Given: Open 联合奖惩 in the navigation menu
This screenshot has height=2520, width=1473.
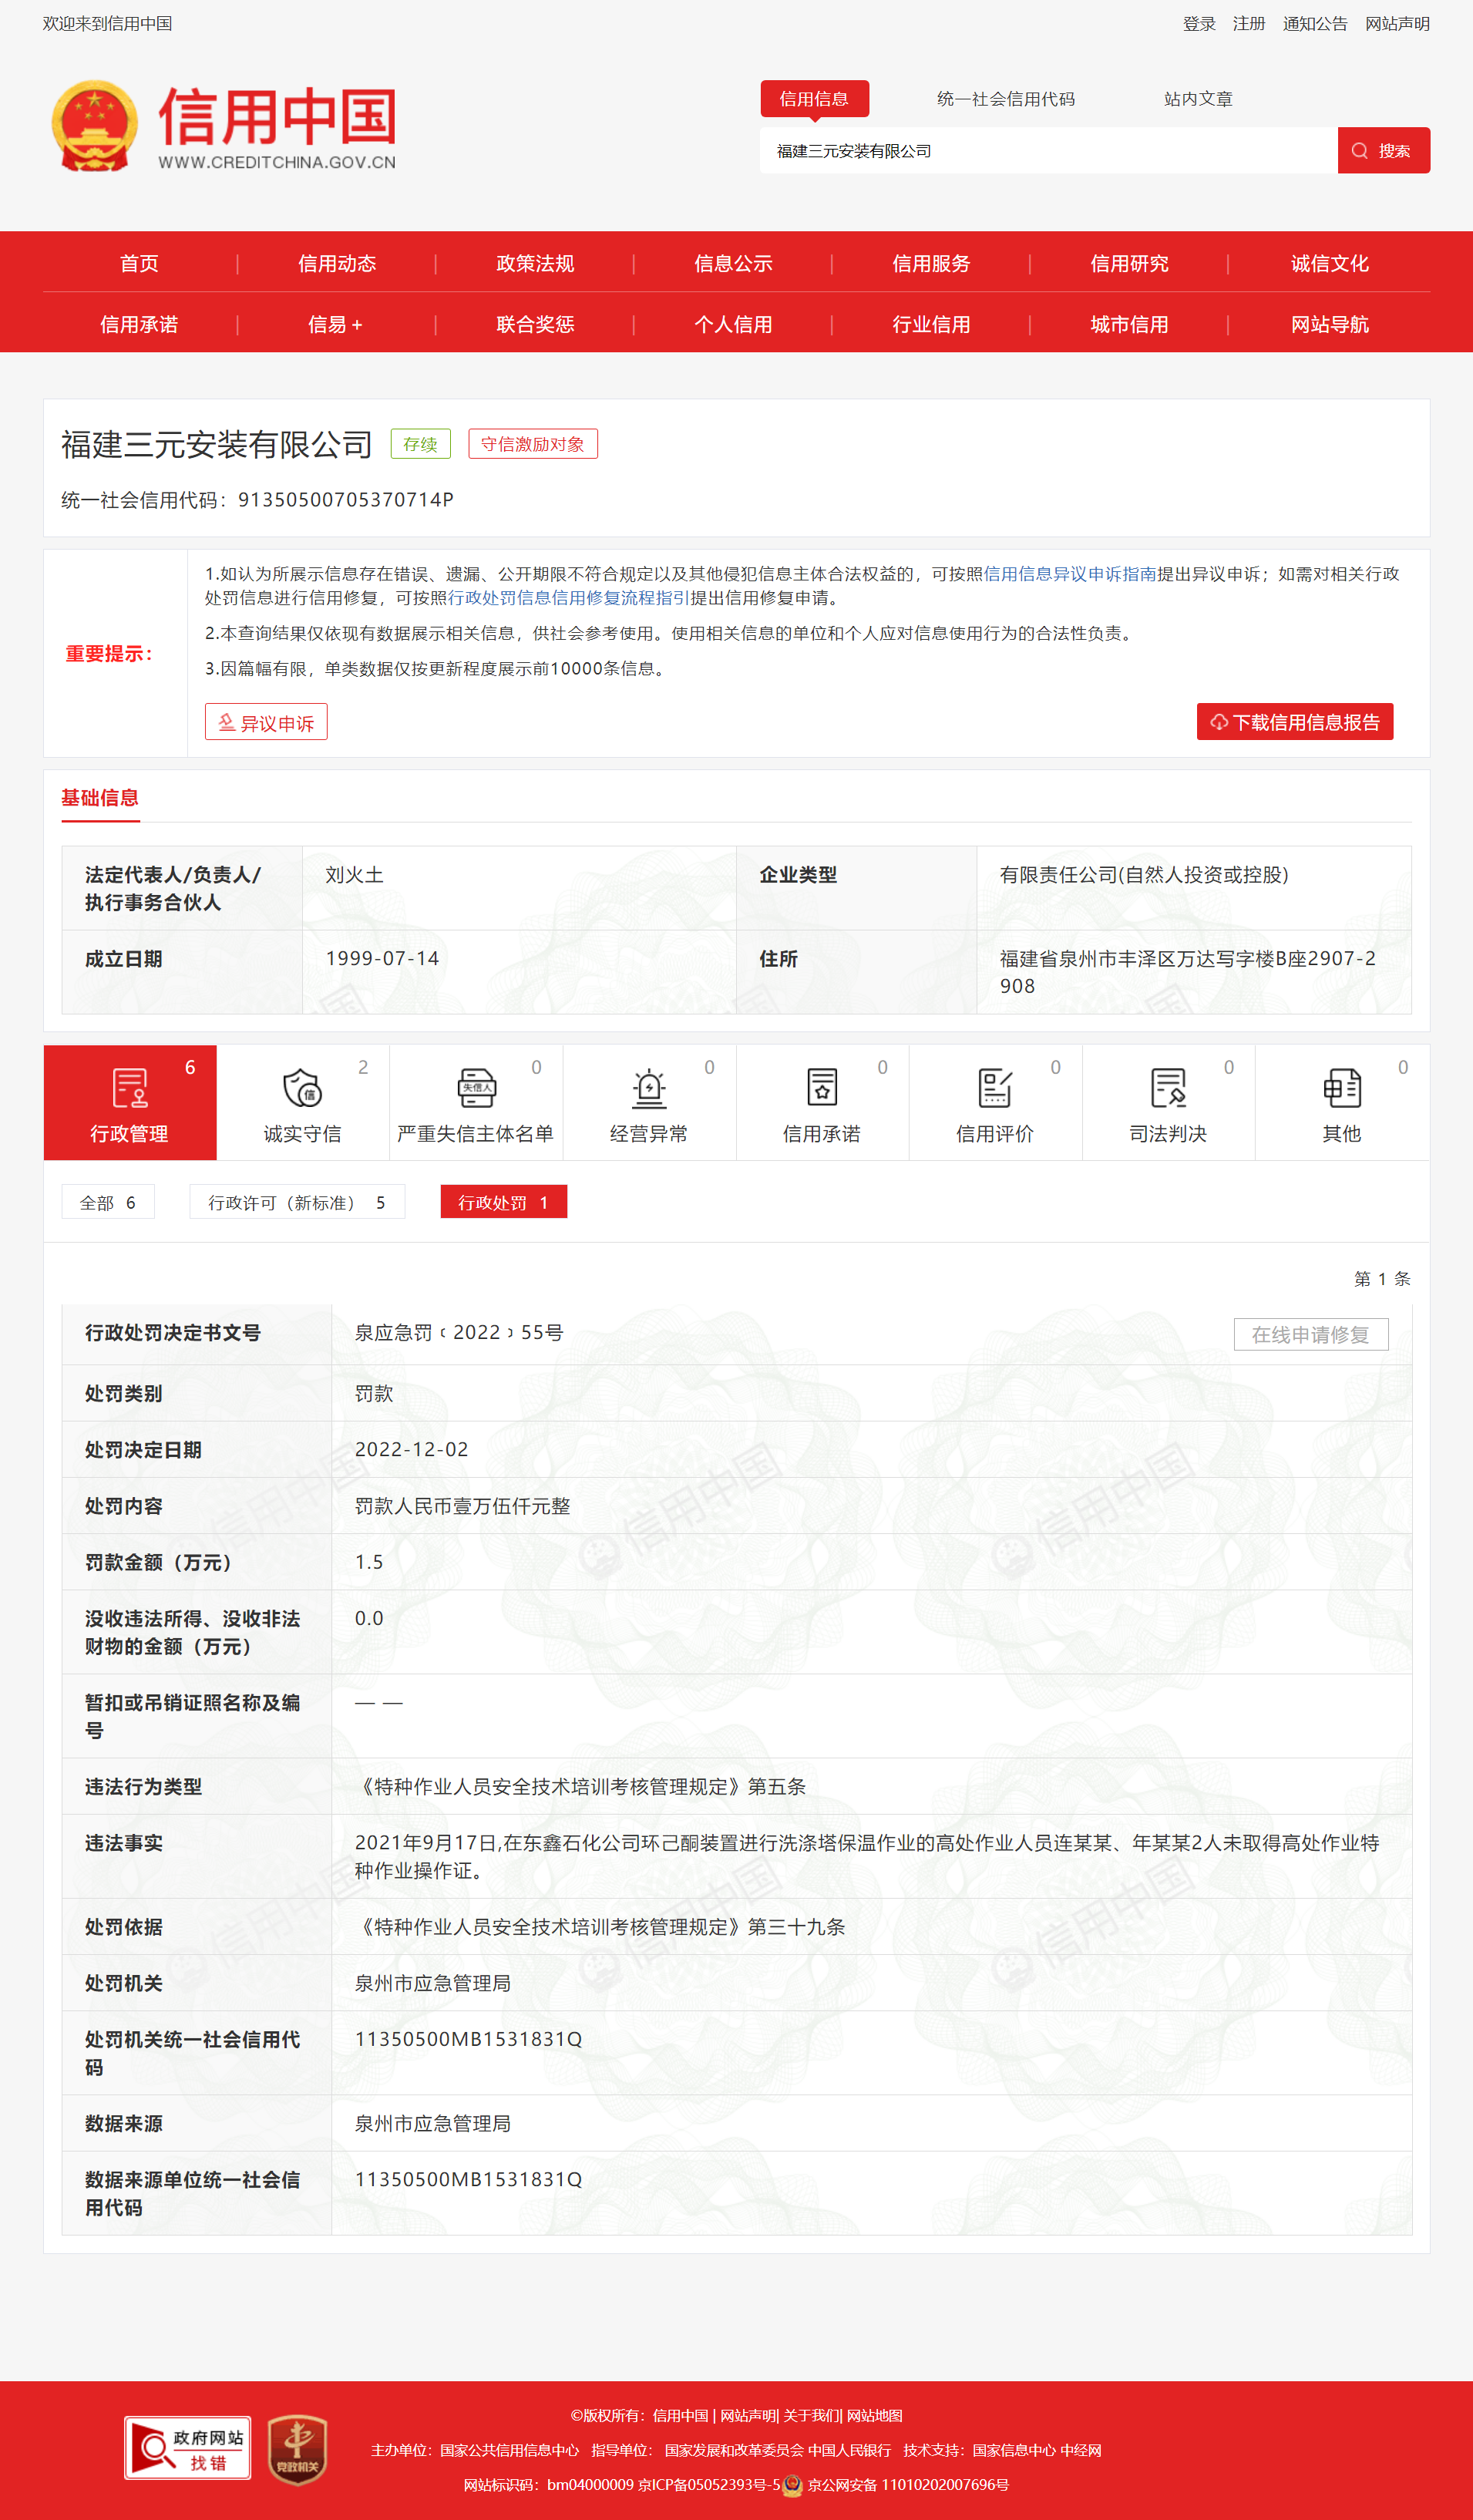Looking at the screenshot, I should [535, 324].
